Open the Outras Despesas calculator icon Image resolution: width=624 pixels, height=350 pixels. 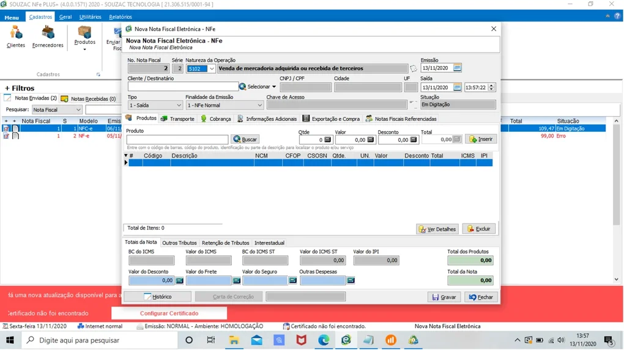click(x=351, y=280)
